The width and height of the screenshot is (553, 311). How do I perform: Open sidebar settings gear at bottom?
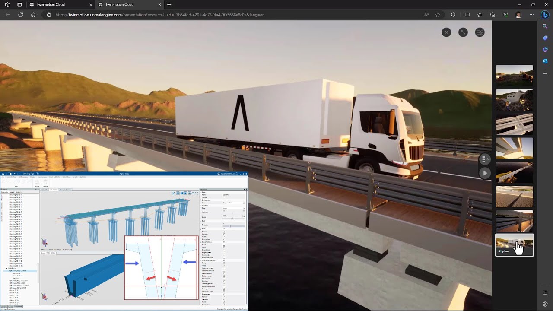[x=545, y=304]
